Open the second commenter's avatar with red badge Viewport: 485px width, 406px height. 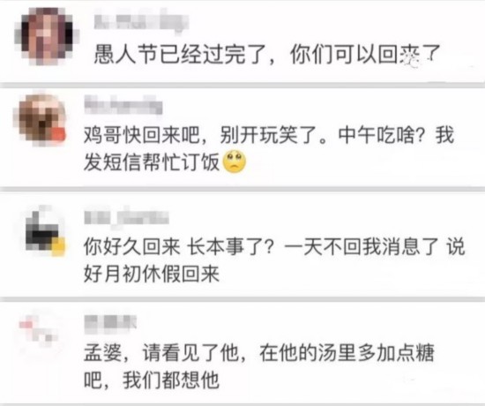[x=41, y=120]
